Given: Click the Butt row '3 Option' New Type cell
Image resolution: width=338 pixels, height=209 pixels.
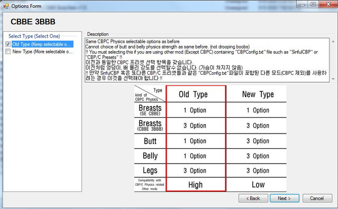Looking at the screenshot, I should pos(258,141).
